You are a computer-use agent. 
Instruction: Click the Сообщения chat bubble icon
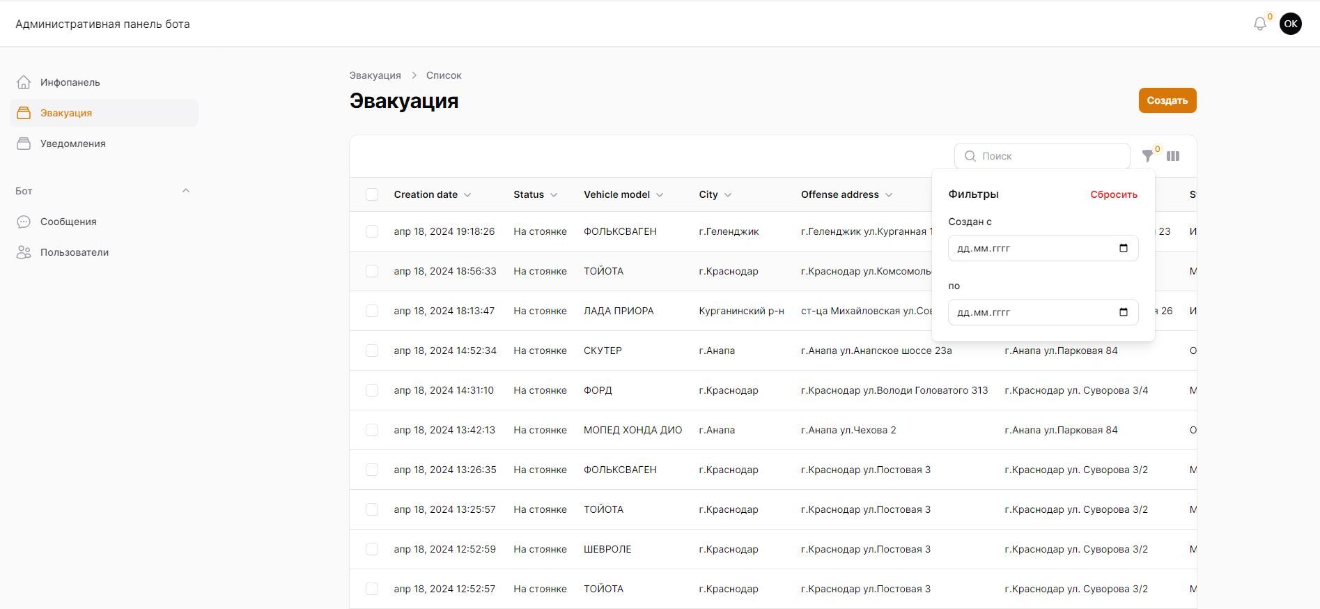[24, 222]
